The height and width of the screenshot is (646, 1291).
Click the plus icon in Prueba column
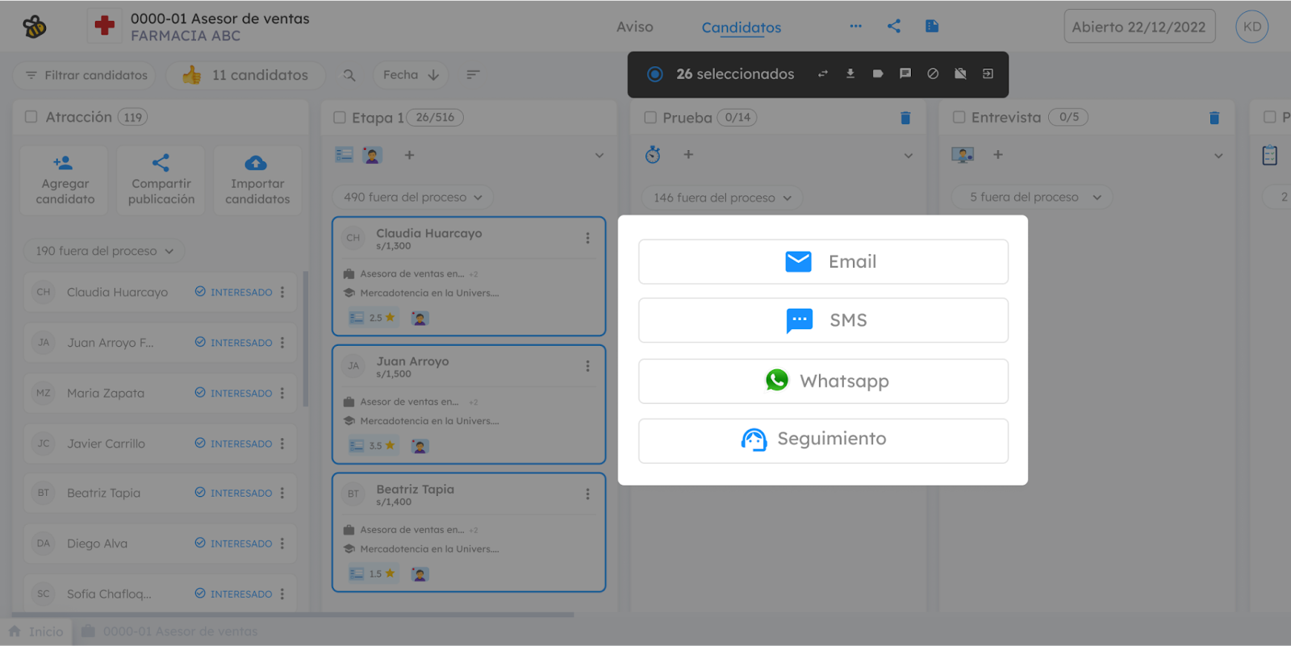(688, 154)
